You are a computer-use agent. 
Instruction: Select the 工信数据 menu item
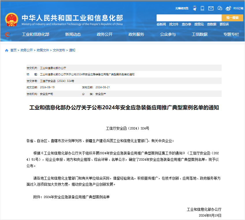[x=200, y=34]
